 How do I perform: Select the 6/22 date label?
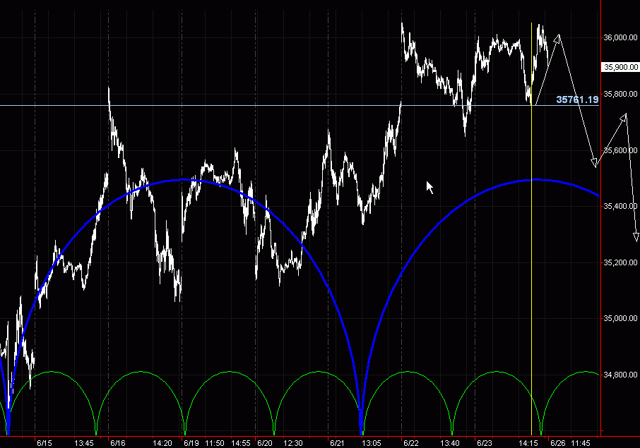(410, 443)
